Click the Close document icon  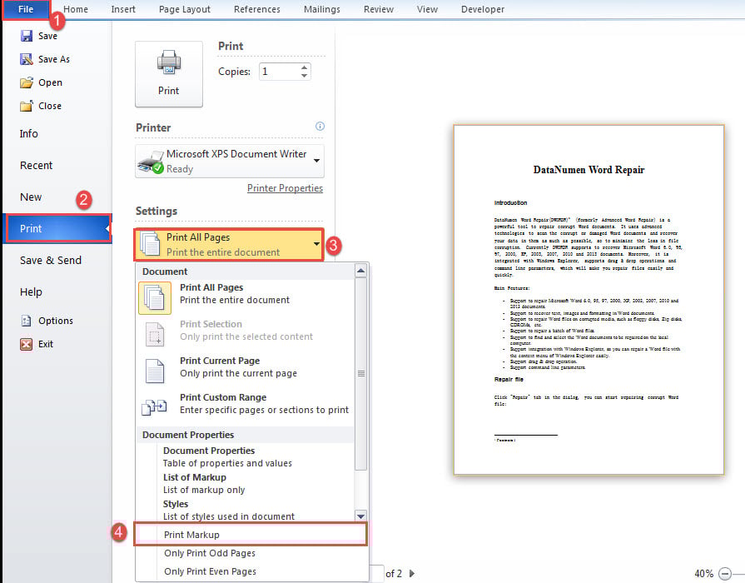tap(26, 106)
